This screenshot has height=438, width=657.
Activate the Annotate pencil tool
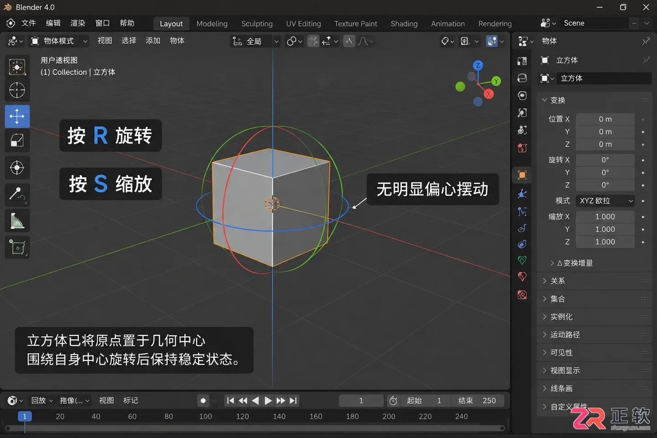click(x=17, y=195)
